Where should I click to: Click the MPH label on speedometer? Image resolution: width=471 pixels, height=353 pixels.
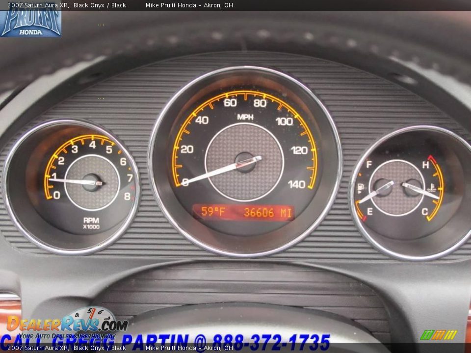click(245, 117)
